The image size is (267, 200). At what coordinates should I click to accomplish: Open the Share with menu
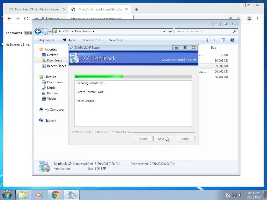tap(92, 40)
